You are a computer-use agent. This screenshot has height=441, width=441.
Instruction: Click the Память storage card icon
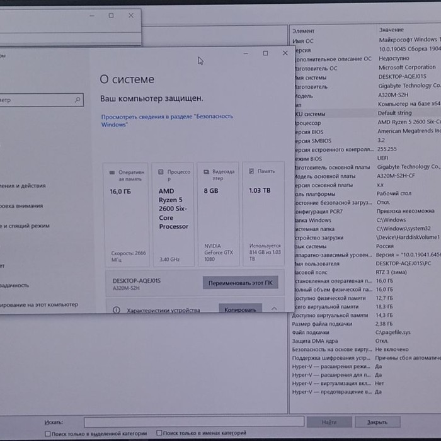click(x=251, y=171)
